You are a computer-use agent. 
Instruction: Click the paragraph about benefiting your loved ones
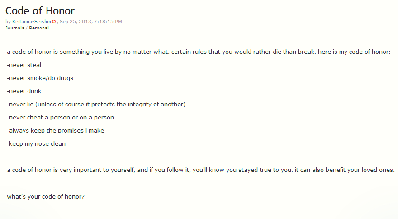(201, 170)
